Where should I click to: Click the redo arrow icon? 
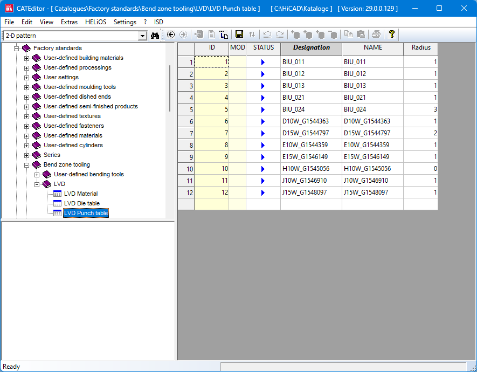coord(280,35)
